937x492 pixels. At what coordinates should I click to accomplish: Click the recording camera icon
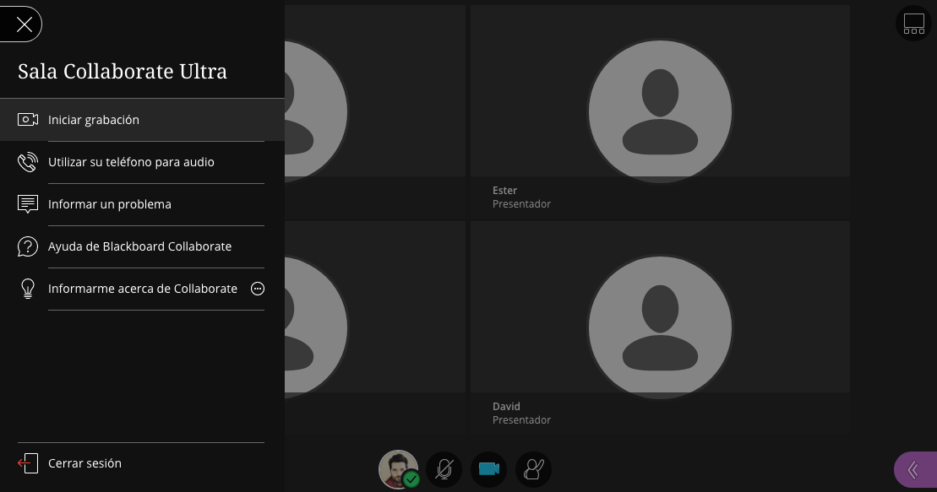(28, 120)
